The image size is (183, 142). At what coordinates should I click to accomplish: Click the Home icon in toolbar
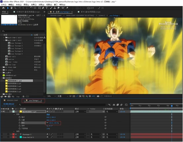3,8
